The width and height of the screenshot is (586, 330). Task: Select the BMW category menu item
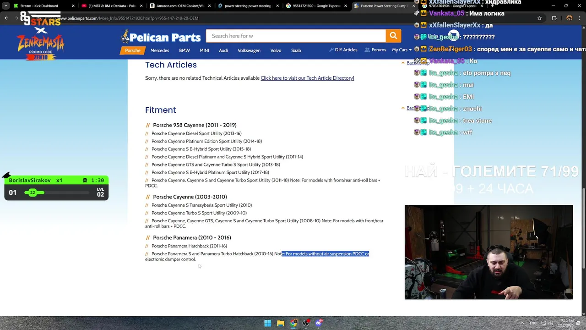click(x=184, y=50)
